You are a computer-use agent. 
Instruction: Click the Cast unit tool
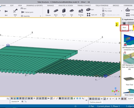92,15
